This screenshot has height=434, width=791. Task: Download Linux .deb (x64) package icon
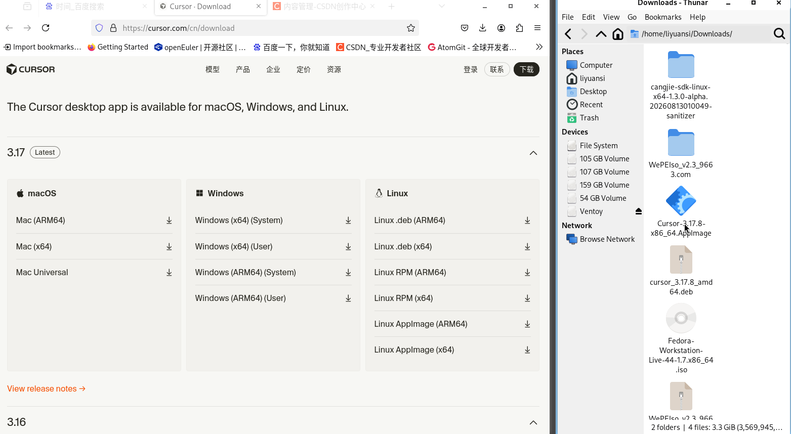click(527, 247)
